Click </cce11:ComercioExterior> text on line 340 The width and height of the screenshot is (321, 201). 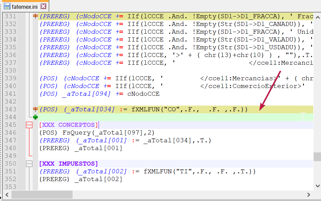pos(251,86)
